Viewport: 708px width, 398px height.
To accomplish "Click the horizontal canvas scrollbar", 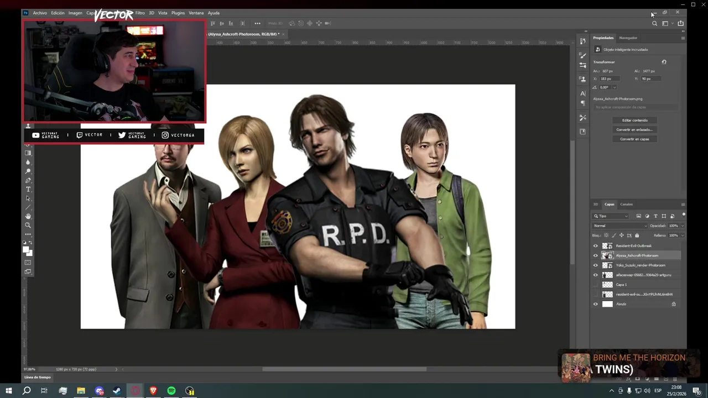I will click(x=344, y=369).
